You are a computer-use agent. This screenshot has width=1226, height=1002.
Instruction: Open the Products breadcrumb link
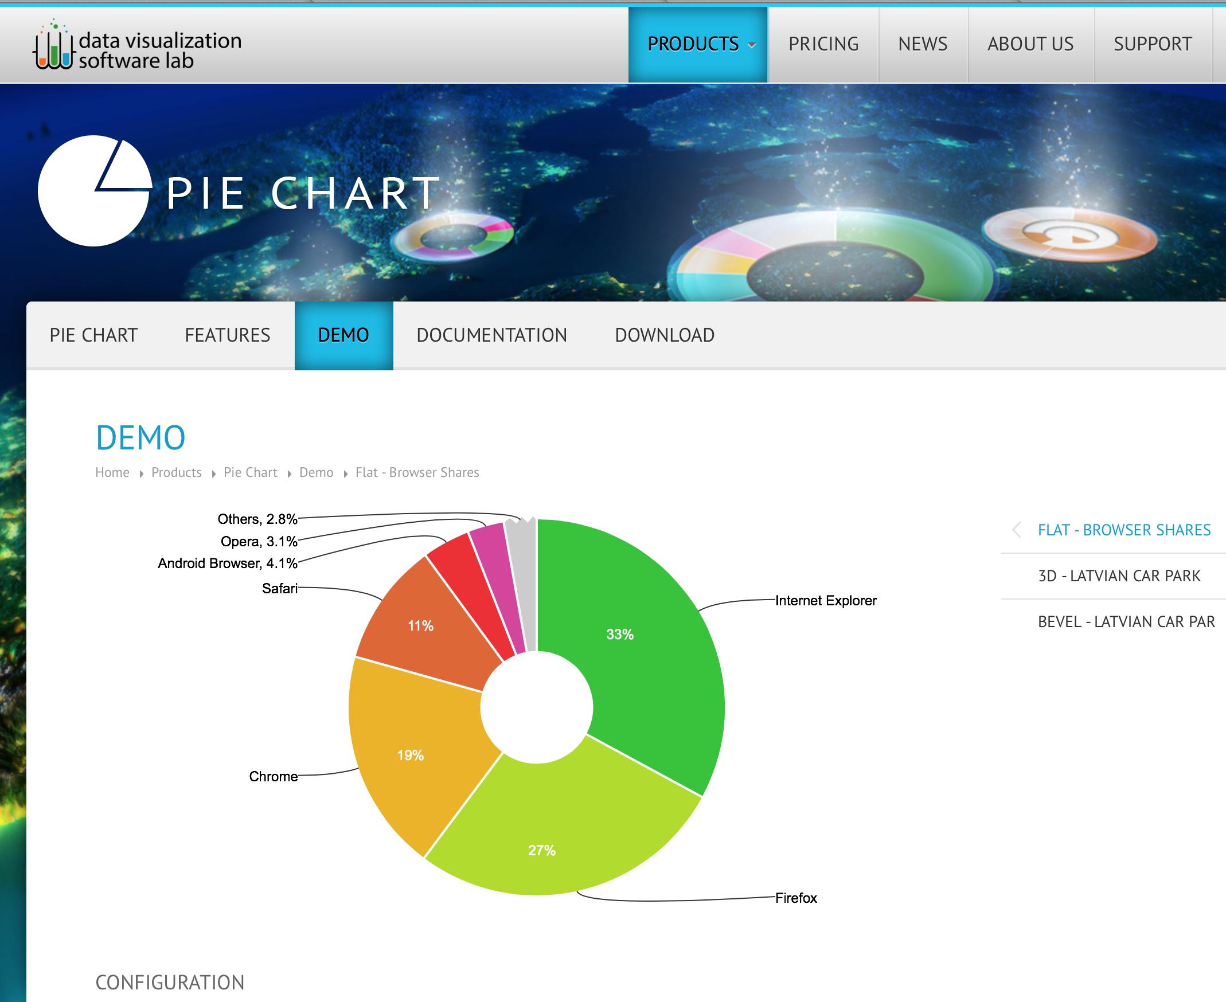[176, 472]
